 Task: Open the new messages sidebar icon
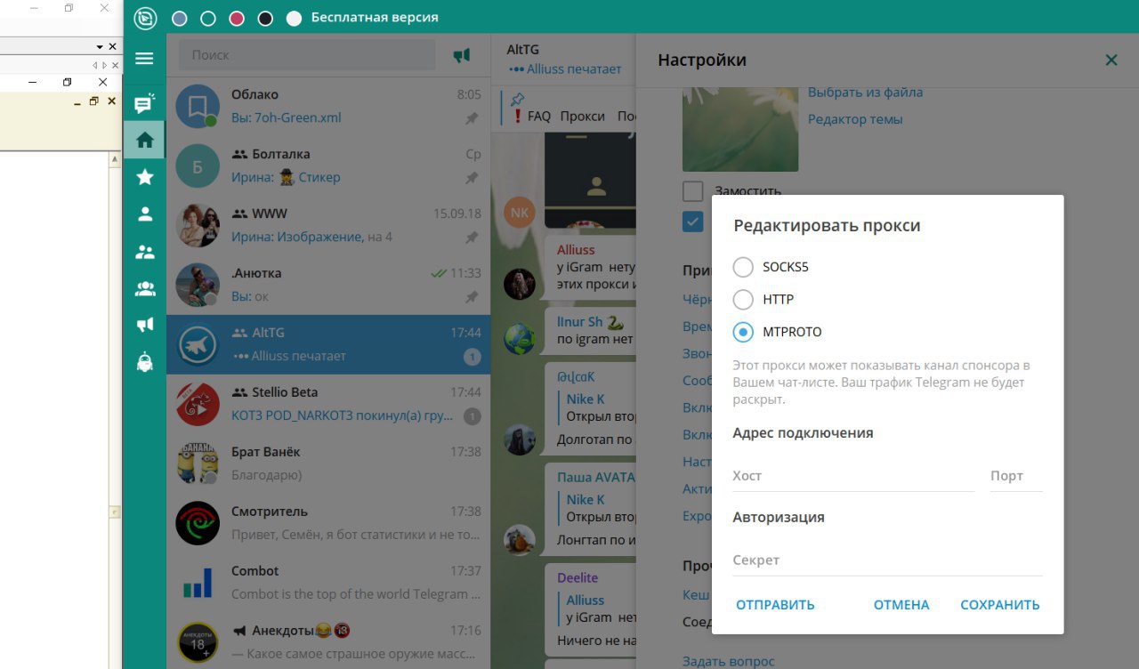click(144, 103)
